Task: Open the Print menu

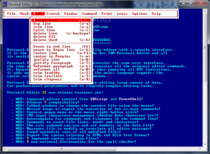Action: point(107,14)
